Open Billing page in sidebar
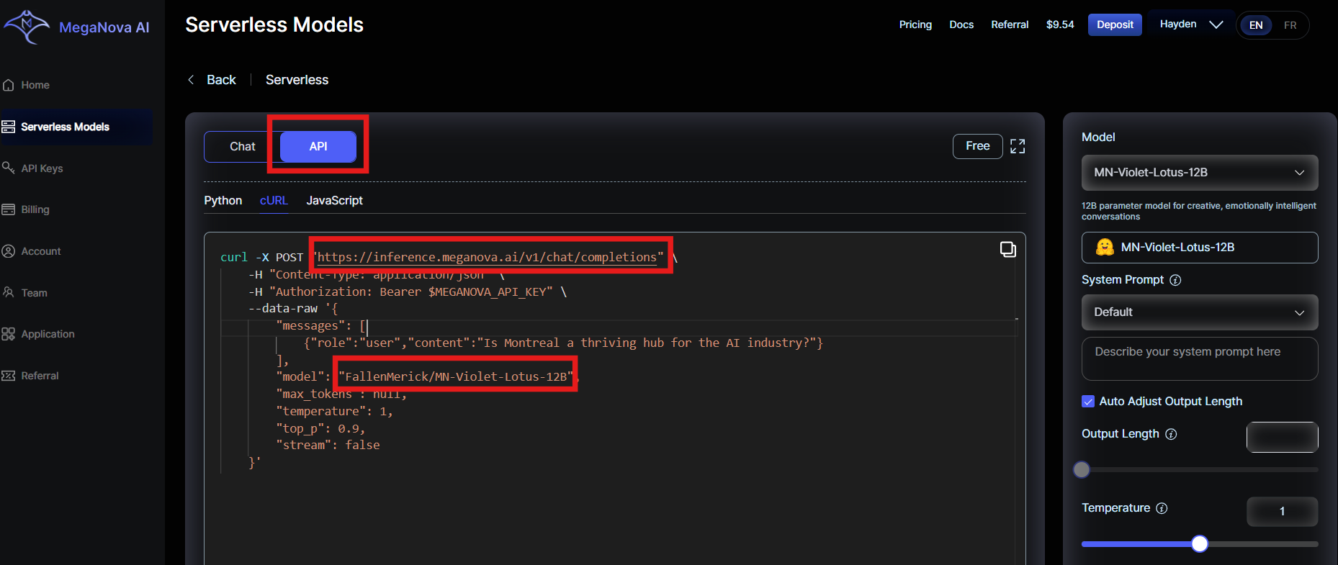The width and height of the screenshot is (1338, 565). coord(35,209)
